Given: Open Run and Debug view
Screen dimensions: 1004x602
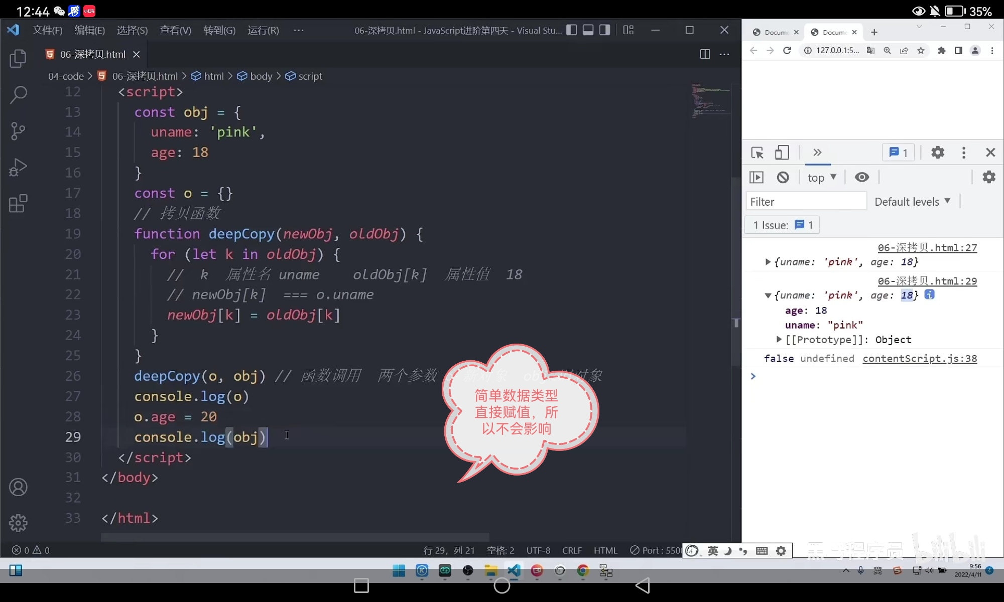Looking at the screenshot, I should point(18,168).
